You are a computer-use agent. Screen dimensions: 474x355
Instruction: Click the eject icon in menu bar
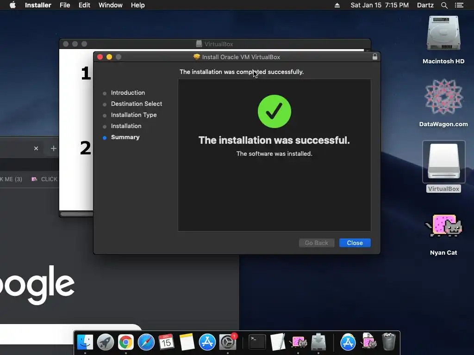(337, 5)
